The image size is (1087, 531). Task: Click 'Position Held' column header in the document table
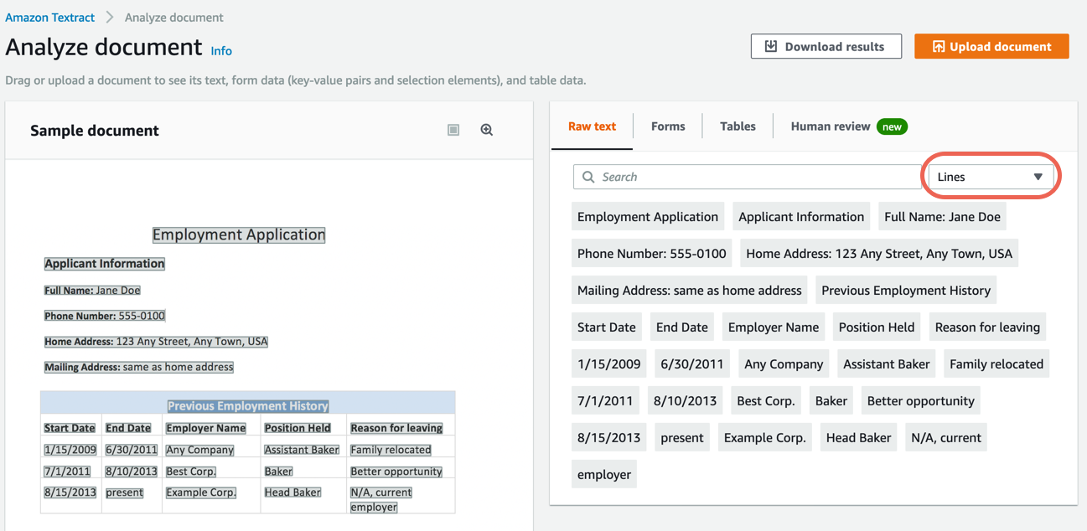(x=298, y=428)
